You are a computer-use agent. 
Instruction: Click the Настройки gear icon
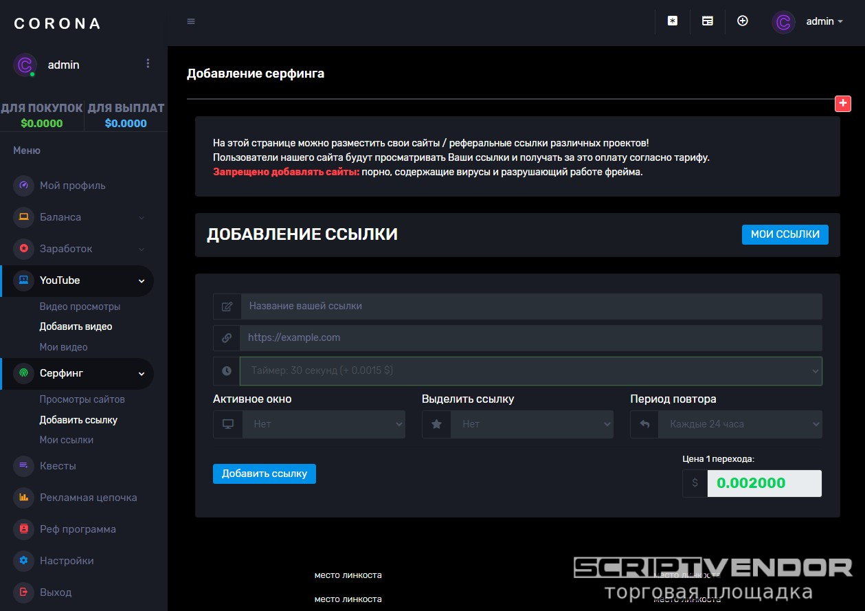[23, 561]
